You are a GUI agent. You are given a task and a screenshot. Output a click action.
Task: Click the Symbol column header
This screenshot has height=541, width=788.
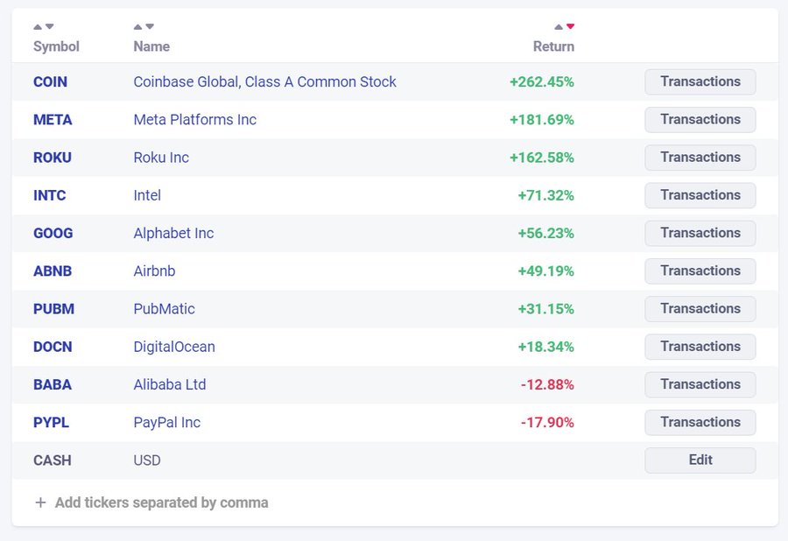tap(56, 46)
